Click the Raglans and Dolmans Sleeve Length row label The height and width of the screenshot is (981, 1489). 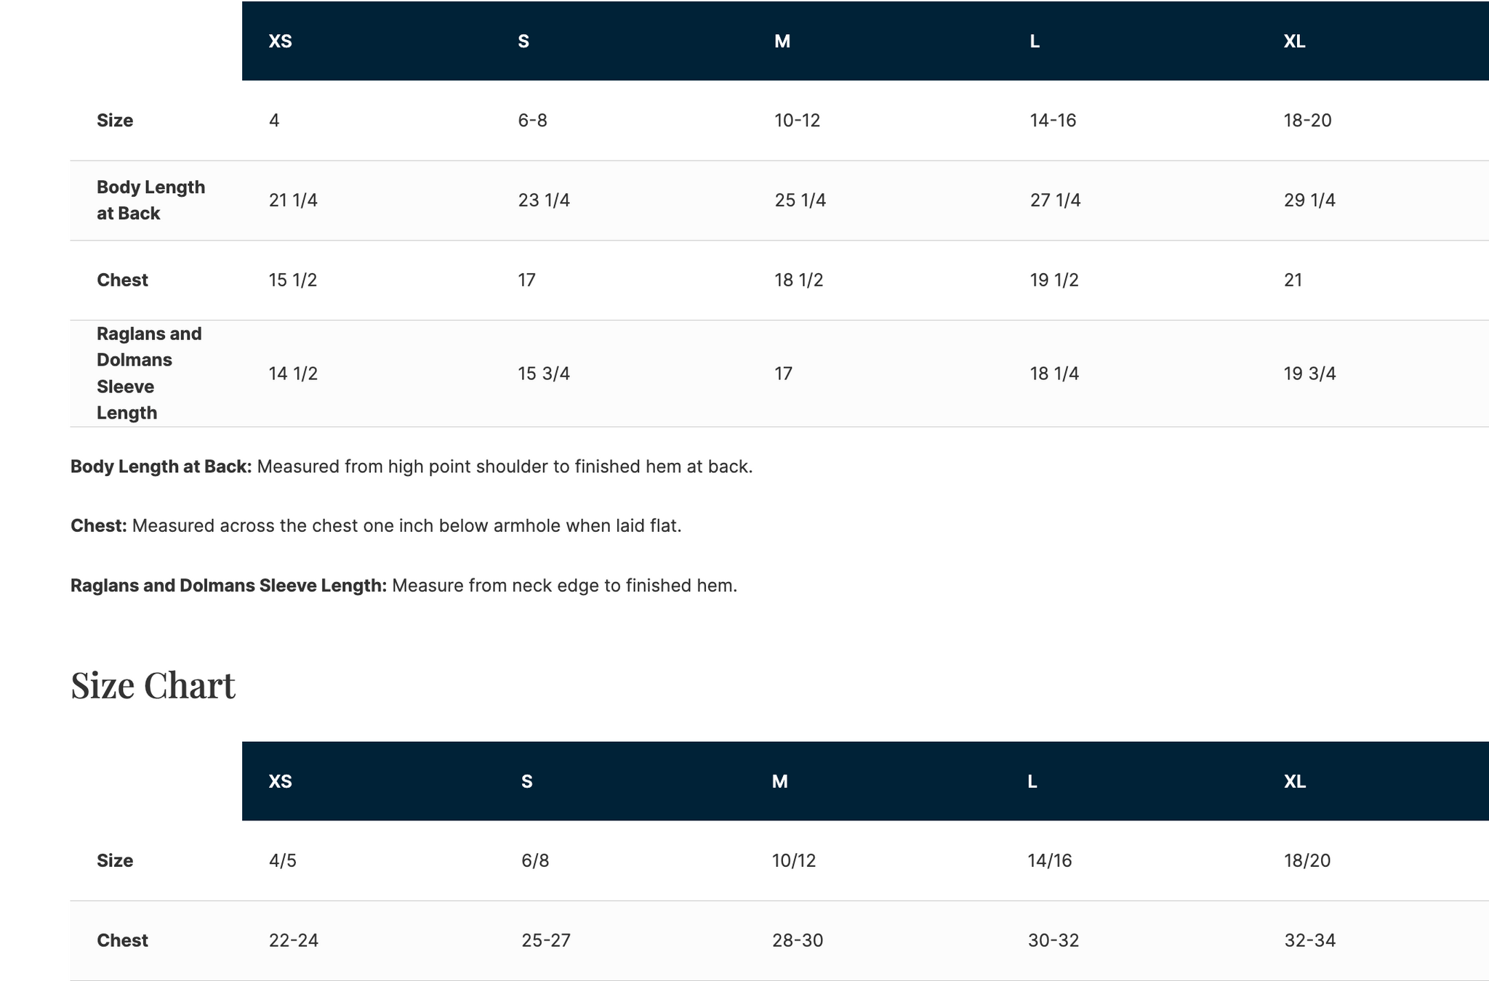[x=149, y=373]
